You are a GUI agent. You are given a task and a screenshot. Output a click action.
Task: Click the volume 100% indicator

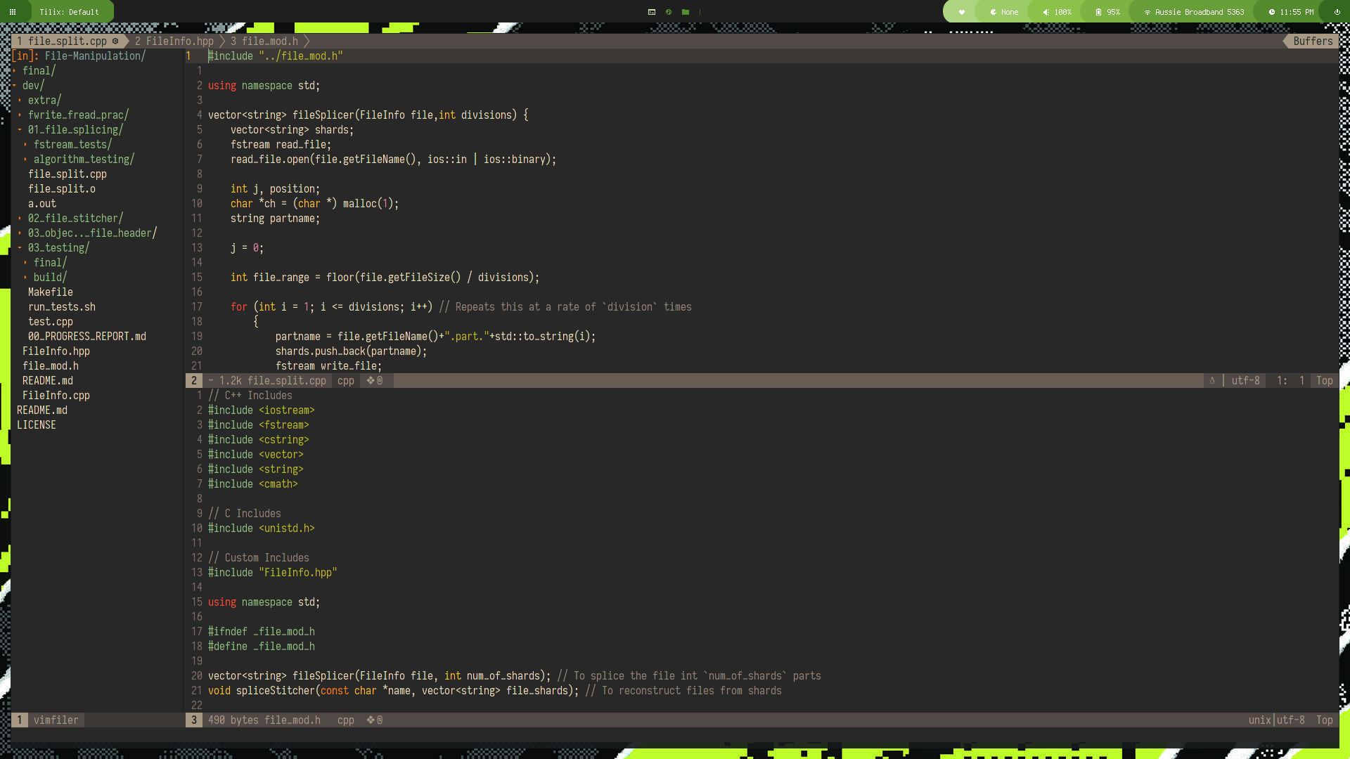click(x=1057, y=12)
